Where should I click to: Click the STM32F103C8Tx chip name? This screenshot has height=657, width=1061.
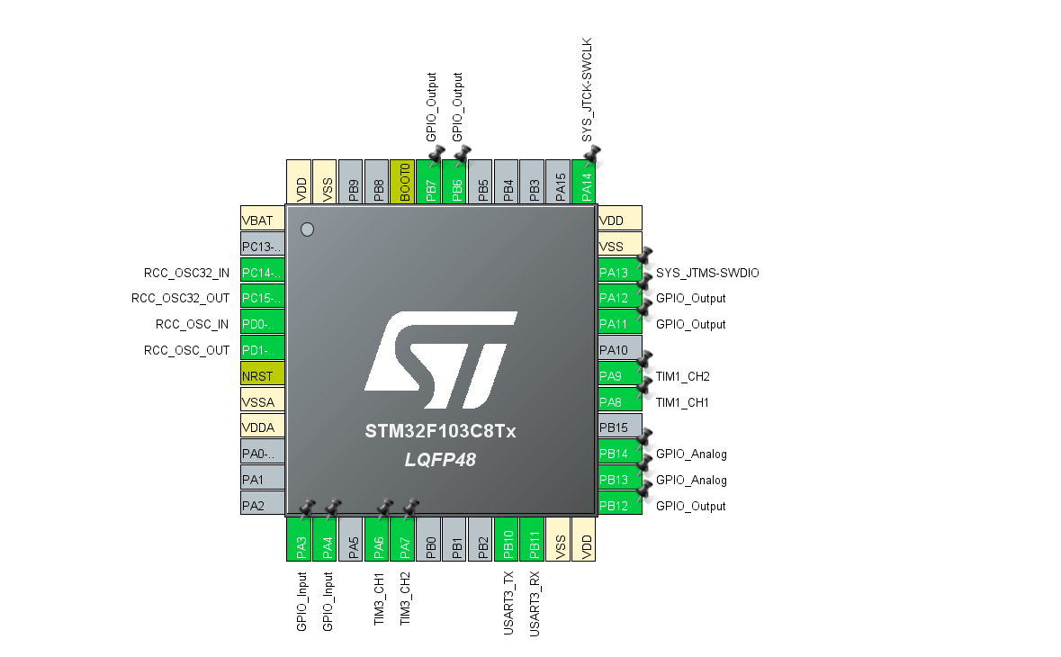pyautogui.click(x=440, y=431)
